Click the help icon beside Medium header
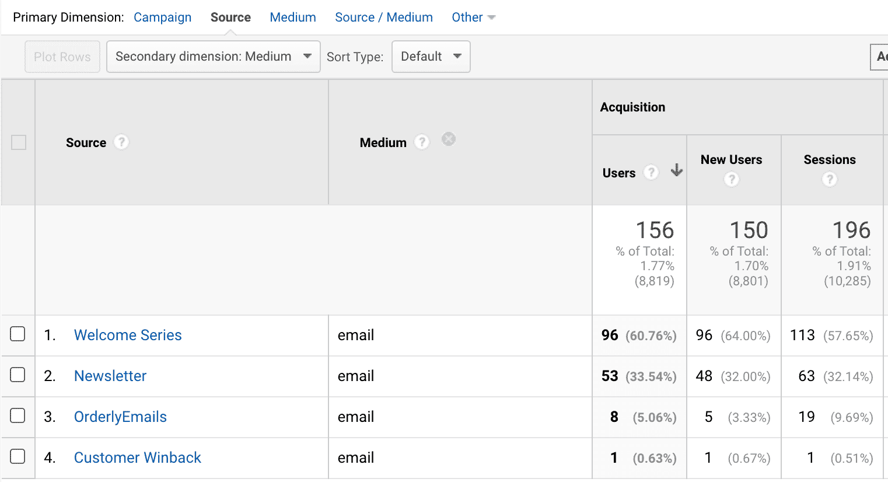Viewport: 888px width, 482px height. pyautogui.click(x=422, y=142)
